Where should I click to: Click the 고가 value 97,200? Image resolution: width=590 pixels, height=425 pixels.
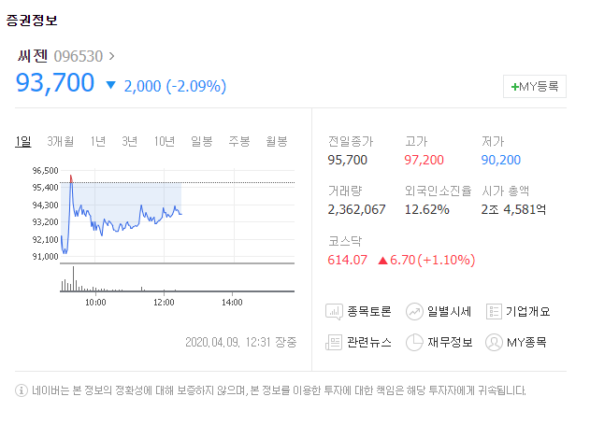pyautogui.click(x=425, y=160)
